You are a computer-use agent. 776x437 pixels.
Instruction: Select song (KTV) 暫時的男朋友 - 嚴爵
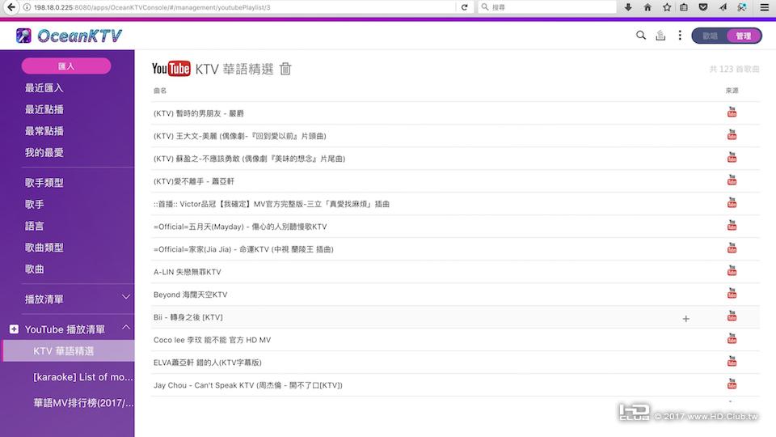199,113
